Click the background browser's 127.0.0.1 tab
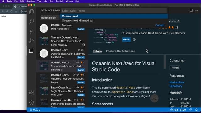 pyautogui.click(x=20, y=6)
